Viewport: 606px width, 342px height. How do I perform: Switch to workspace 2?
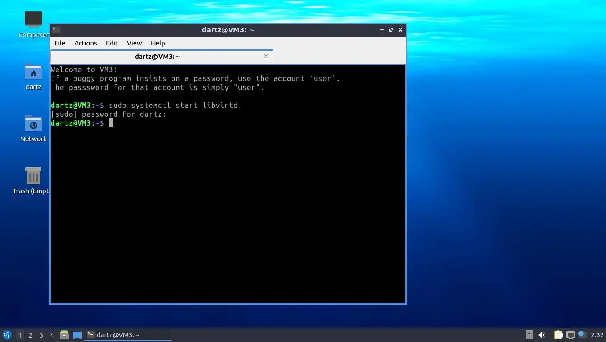30,335
